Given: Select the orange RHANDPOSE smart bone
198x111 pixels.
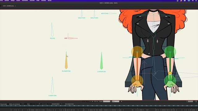Looking at the screenshot, I should 66,60.
